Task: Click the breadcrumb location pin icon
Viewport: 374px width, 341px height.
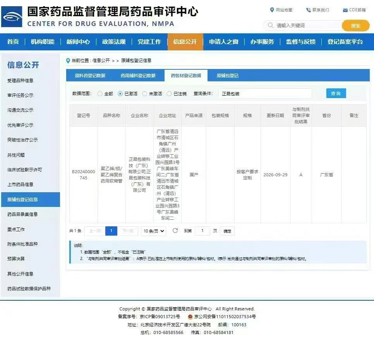Action: tap(68, 61)
